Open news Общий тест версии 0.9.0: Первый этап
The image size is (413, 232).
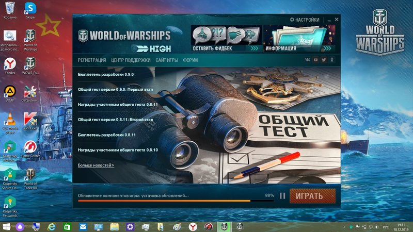tap(115, 89)
